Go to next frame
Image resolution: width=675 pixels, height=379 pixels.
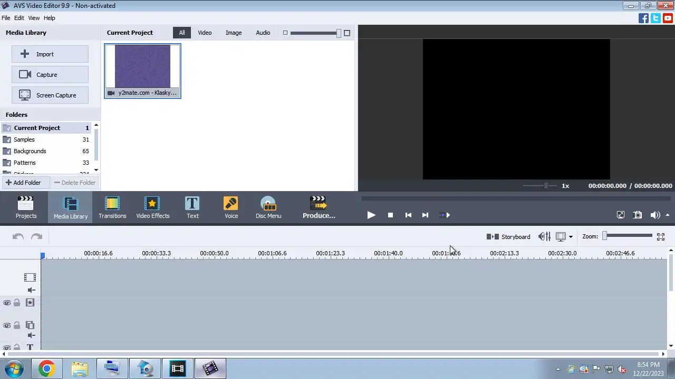pyautogui.click(x=425, y=215)
